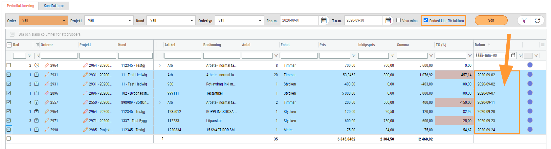
Task: Select the KOPPLINGSDOSA cell
Action: (221, 112)
